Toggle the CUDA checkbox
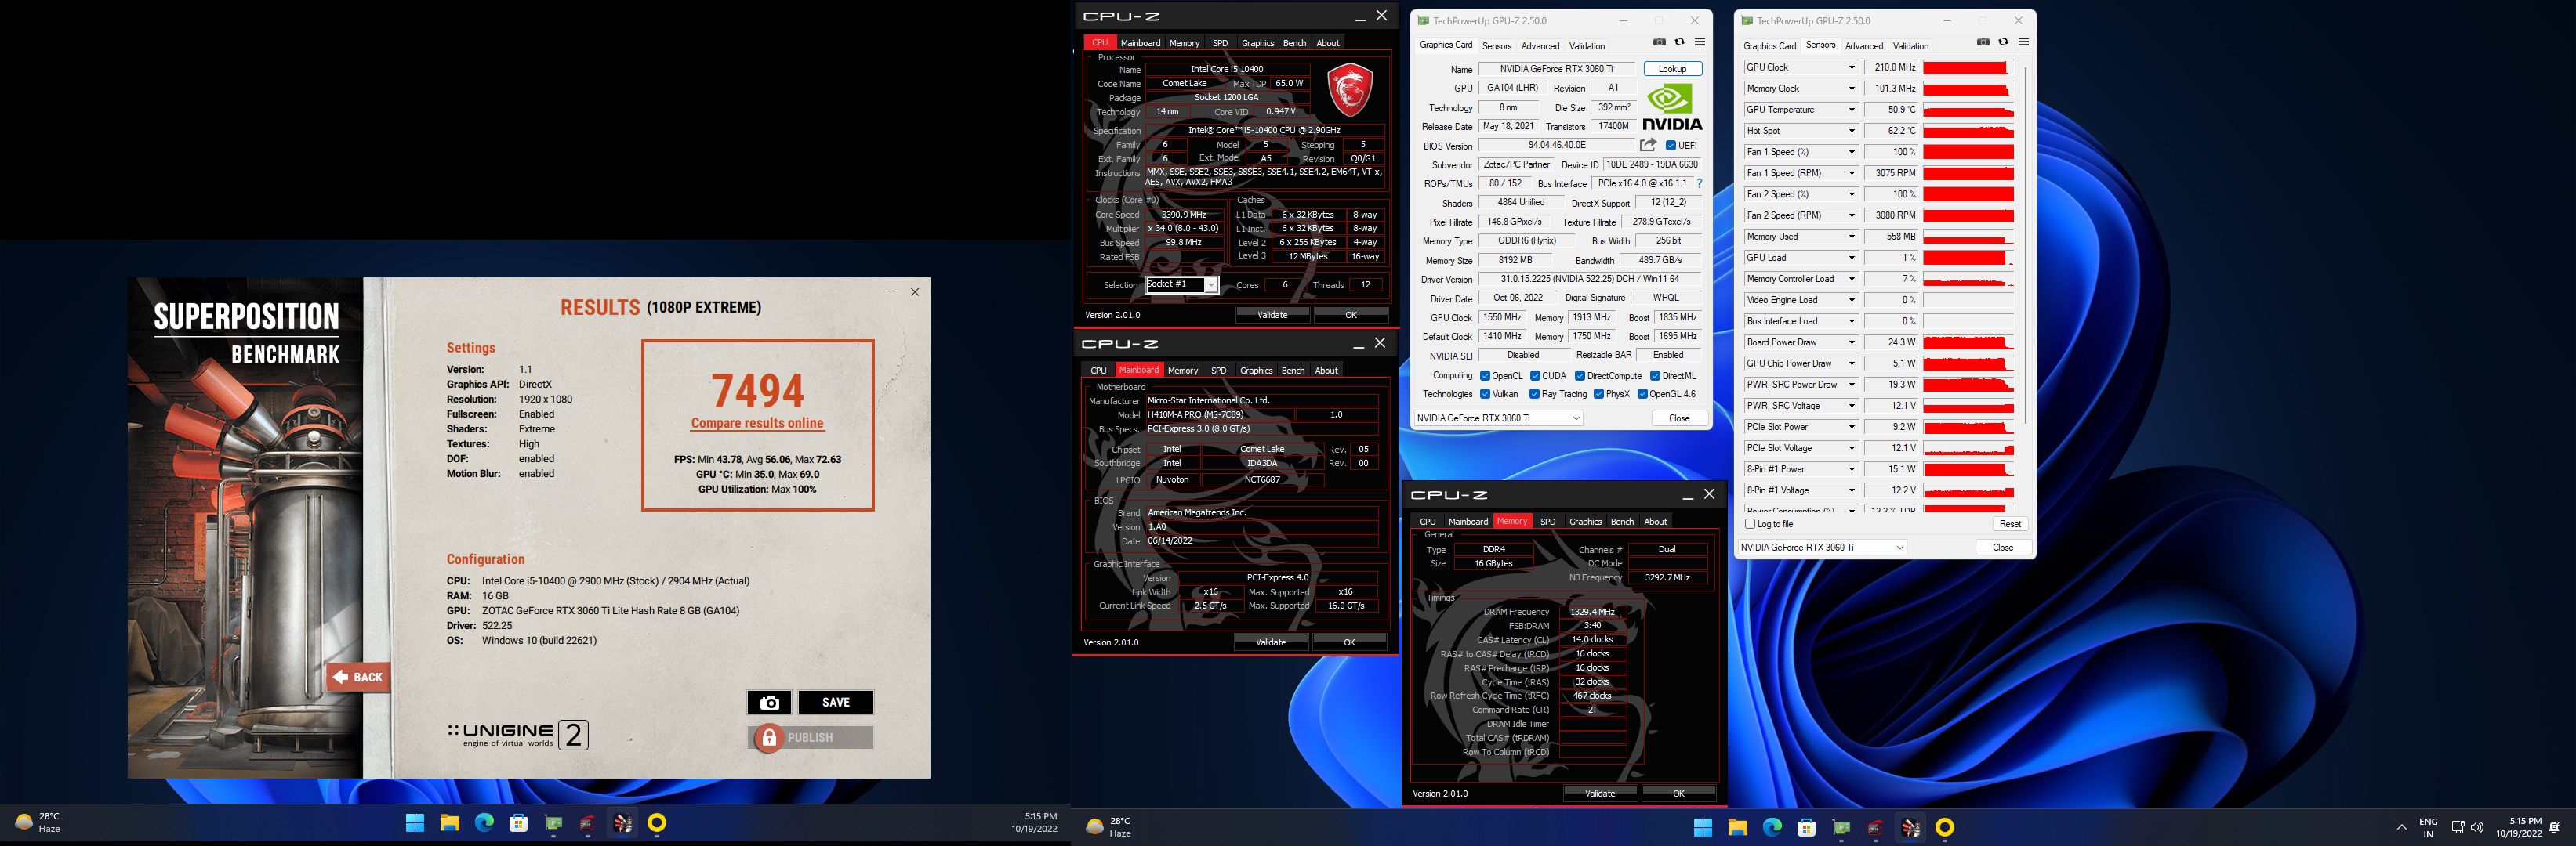The width and height of the screenshot is (2576, 846). pyautogui.click(x=1535, y=377)
